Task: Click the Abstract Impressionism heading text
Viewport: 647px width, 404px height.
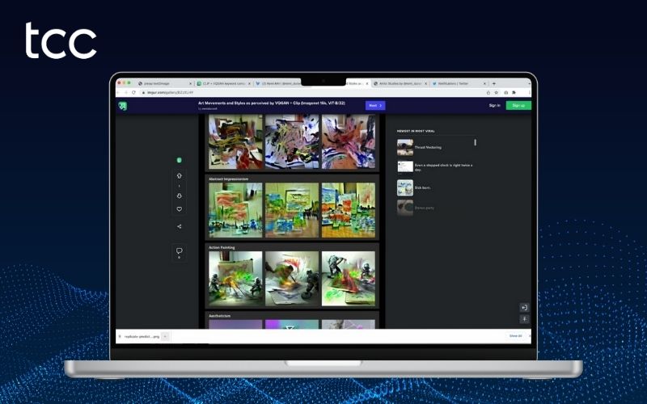Action: 228,179
